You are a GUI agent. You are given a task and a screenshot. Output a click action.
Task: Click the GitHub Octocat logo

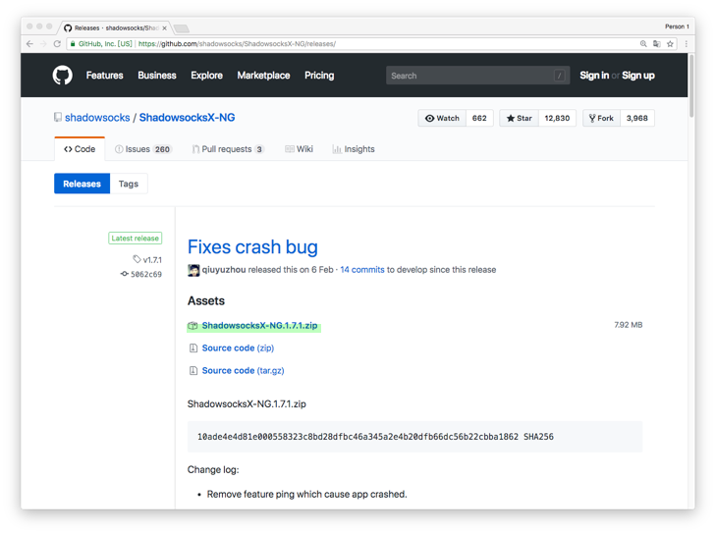(x=63, y=76)
